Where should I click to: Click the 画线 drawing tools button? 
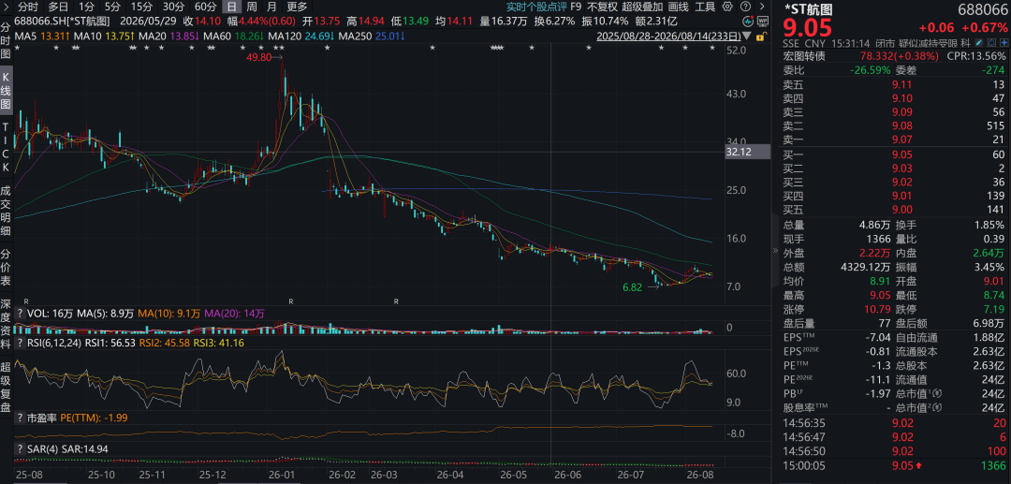click(679, 7)
